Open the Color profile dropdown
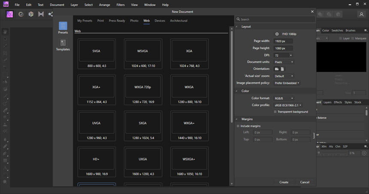The image size is (369, 194). 288,105
